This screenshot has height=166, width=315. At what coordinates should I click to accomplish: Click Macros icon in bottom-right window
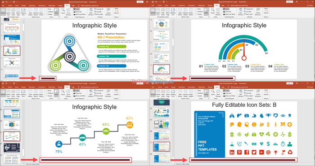coord(266,93)
